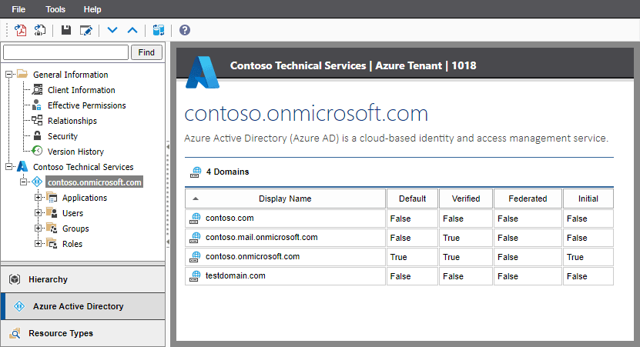
Task: Switch to the Azure Active Directory pane
Action: [x=83, y=306]
